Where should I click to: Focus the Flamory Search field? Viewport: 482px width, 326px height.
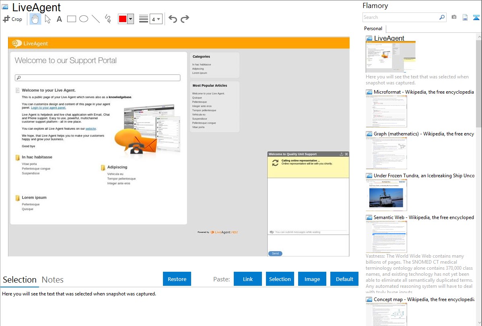pyautogui.click(x=401, y=17)
